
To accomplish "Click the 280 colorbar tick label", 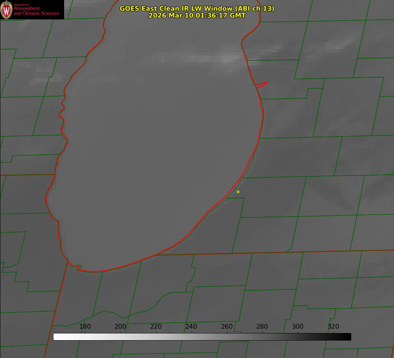I will click(x=262, y=327).
